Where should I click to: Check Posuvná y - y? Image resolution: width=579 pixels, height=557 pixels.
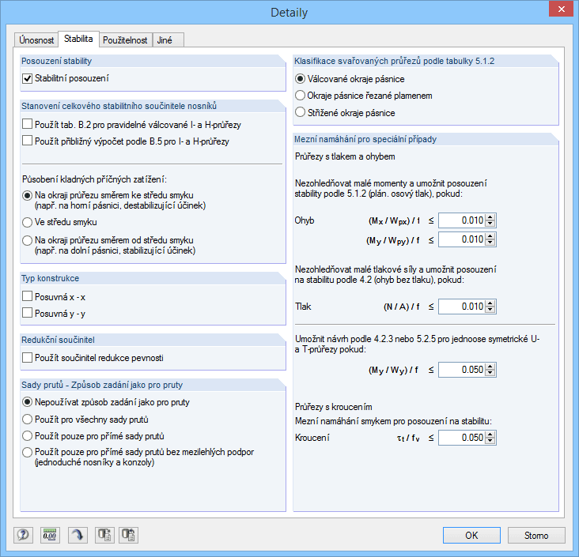(x=28, y=313)
